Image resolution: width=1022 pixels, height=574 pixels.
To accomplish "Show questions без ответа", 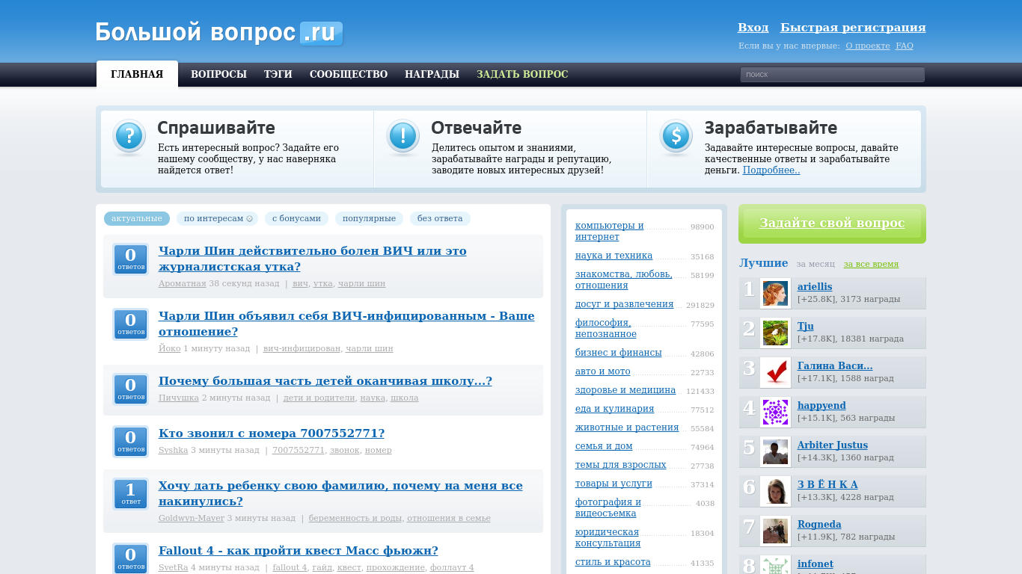I will click(440, 218).
